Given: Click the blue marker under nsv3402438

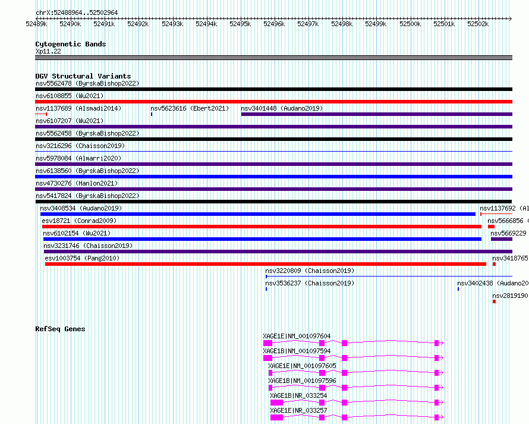Looking at the screenshot, I should click(458, 289).
